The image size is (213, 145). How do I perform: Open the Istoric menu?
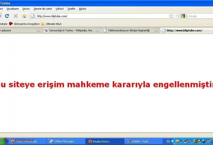click(26, 8)
